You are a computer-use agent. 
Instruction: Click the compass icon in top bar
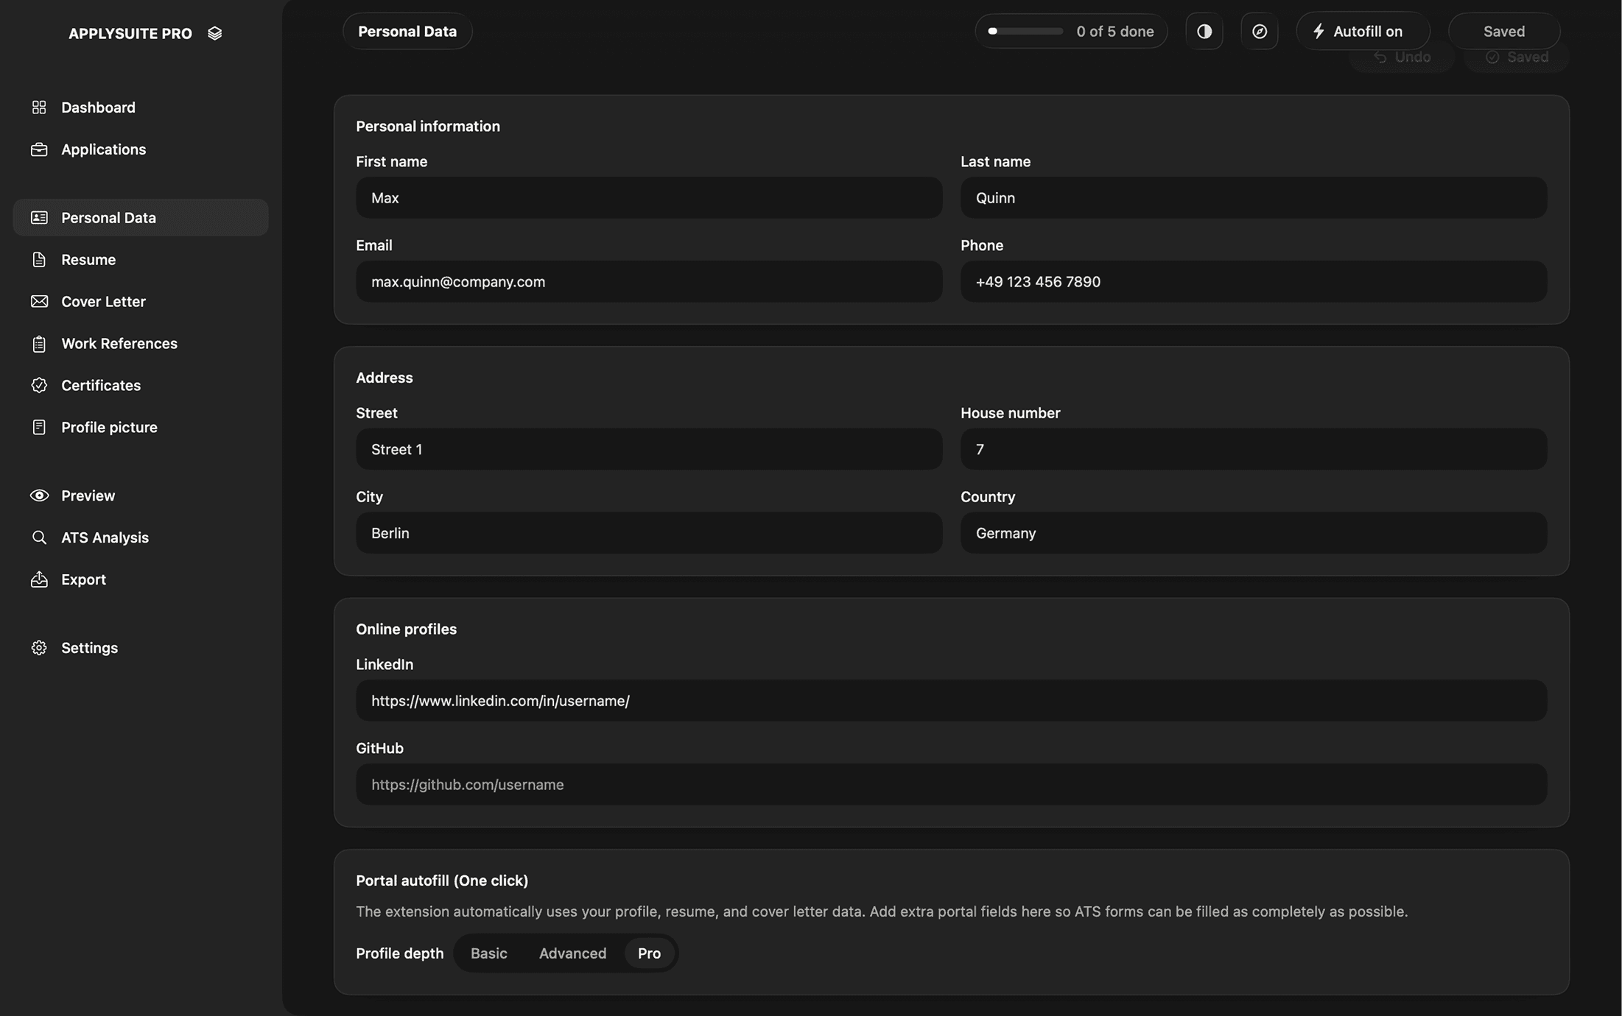(1259, 32)
